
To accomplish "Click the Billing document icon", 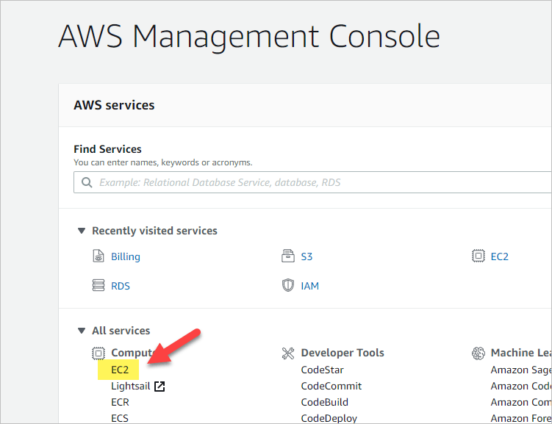I will (x=98, y=256).
